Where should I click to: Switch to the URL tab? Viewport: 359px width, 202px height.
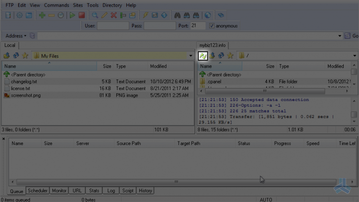(77, 191)
